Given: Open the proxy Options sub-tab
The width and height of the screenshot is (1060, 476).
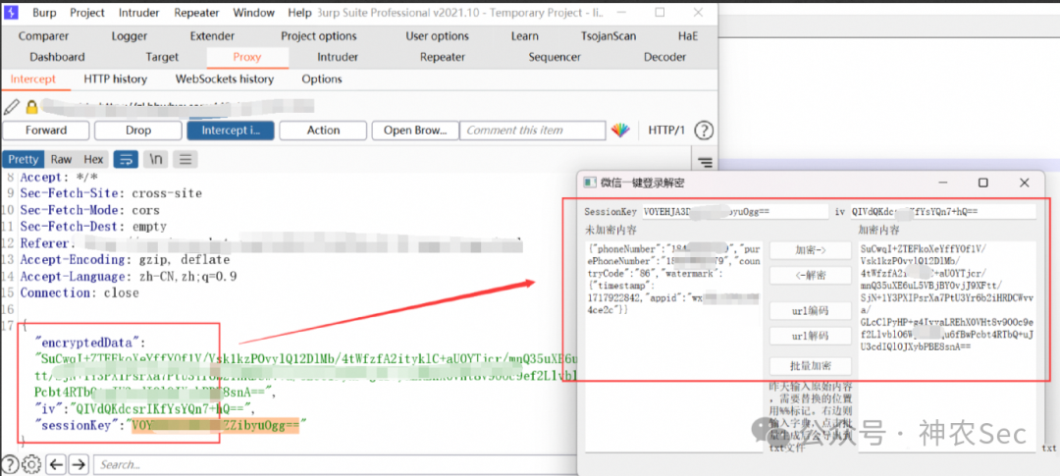Looking at the screenshot, I should point(322,79).
